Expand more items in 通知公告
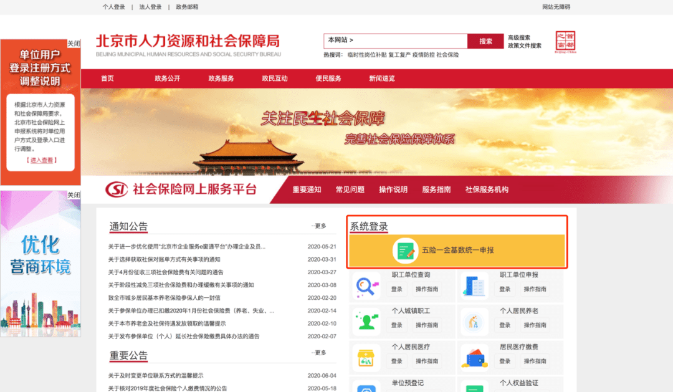This screenshot has height=392, width=673. click(319, 226)
